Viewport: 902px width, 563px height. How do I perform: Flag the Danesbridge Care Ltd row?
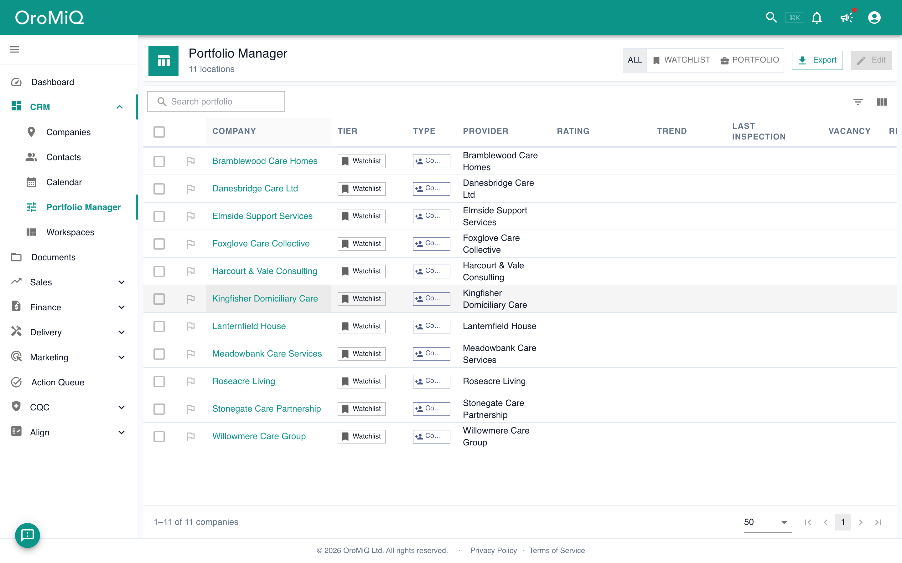(x=190, y=189)
